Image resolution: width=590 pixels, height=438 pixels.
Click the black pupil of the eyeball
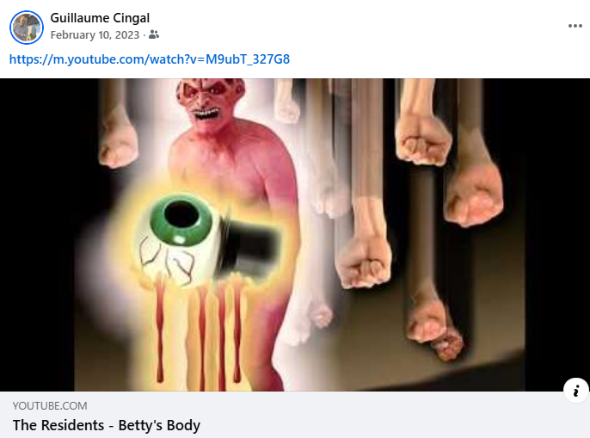click(x=181, y=214)
